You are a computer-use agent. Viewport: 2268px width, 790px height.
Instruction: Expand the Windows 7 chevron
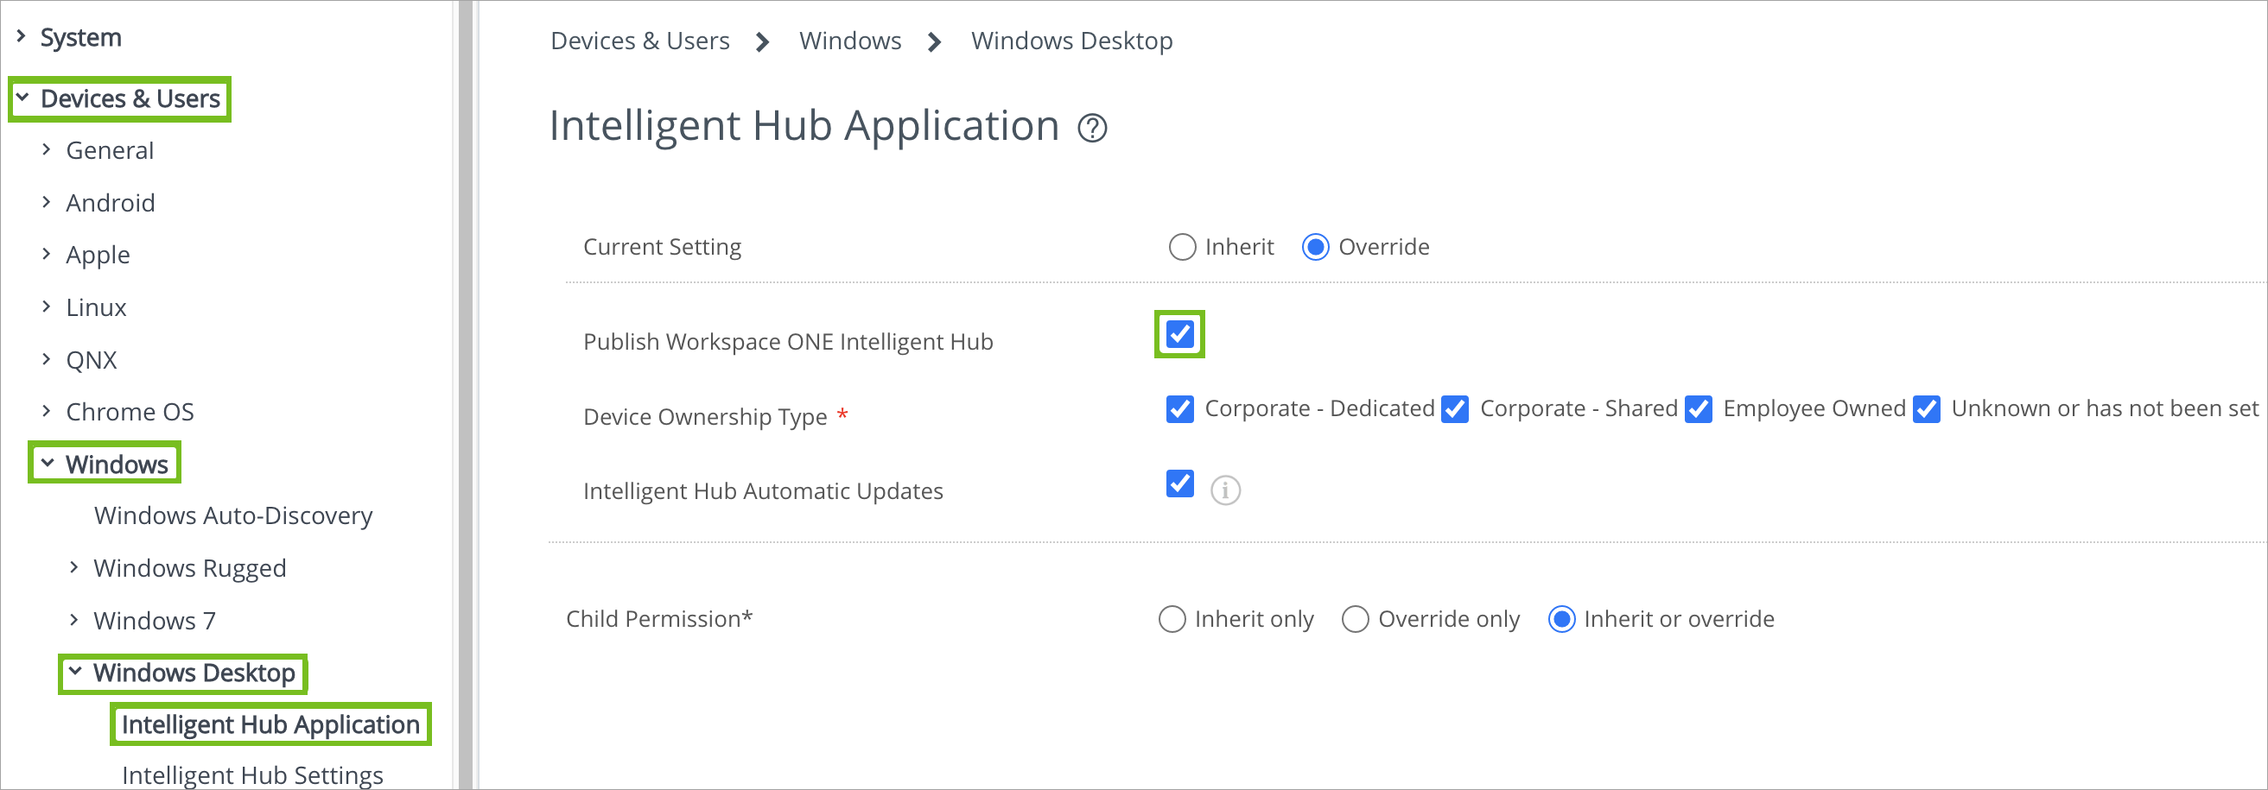point(74,620)
